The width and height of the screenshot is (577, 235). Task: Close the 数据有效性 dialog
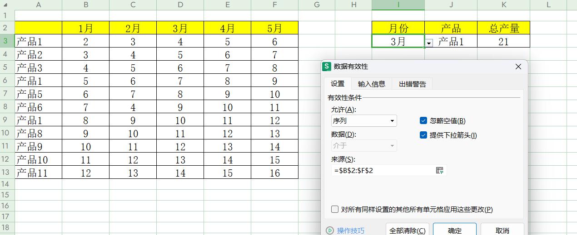tap(518, 67)
